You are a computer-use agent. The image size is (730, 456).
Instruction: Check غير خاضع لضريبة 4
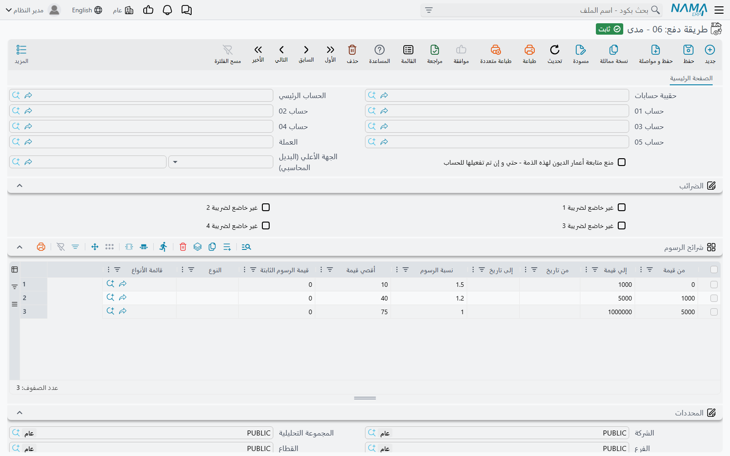[266, 226]
